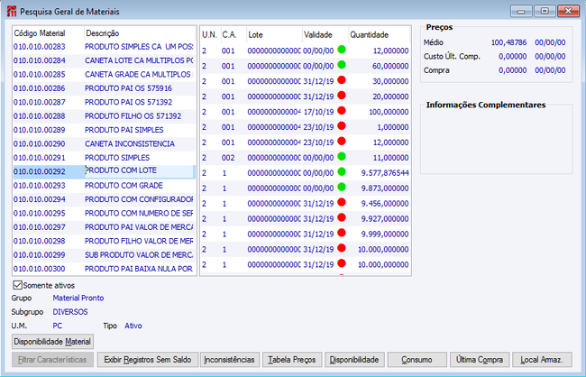Screen dimensions: 586x377
Task: Sort by Validade column header
Action: (x=325, y=35)
